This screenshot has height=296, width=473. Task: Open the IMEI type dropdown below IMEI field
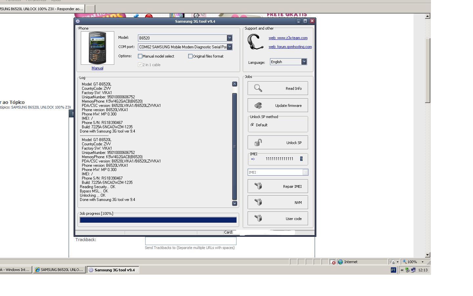click(x=305, y=172)
